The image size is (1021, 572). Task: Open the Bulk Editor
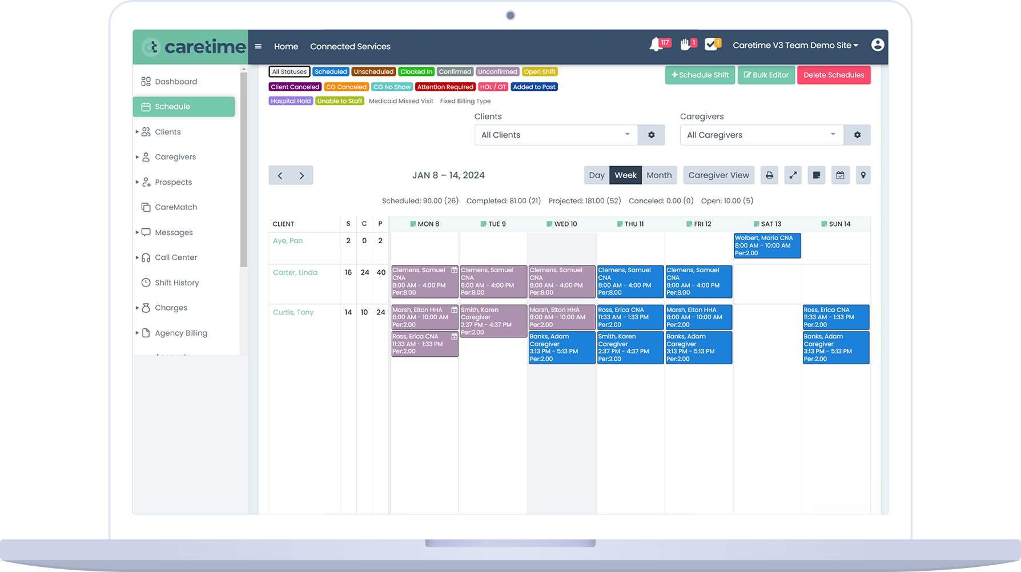point(766,75)
